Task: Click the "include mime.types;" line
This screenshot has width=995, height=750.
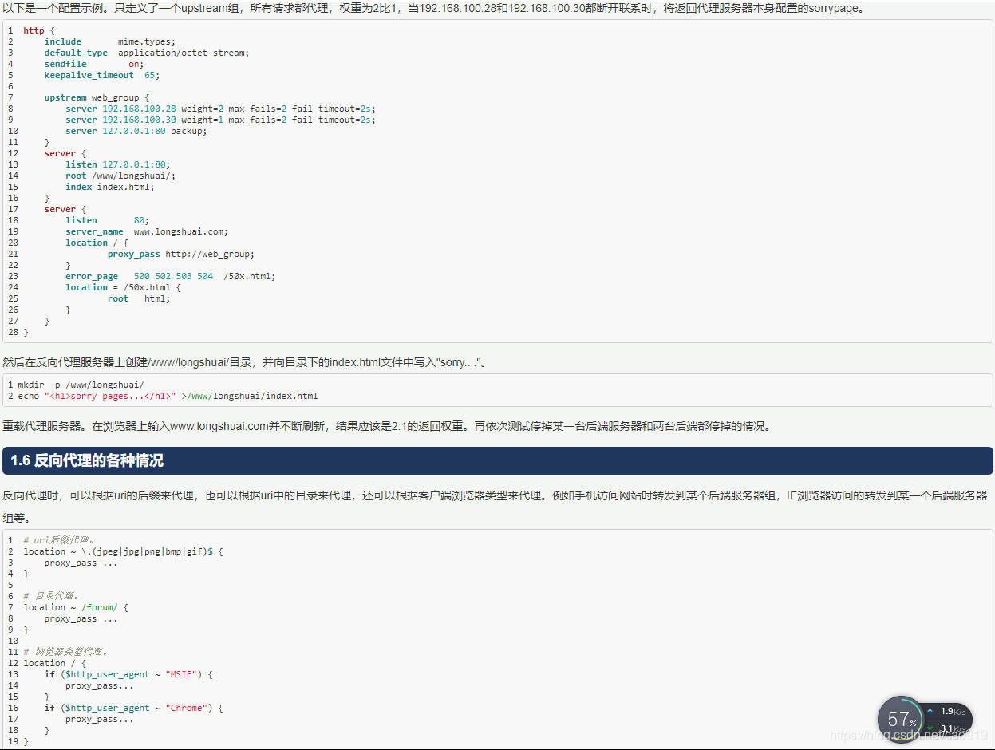Action: point(109,41)
